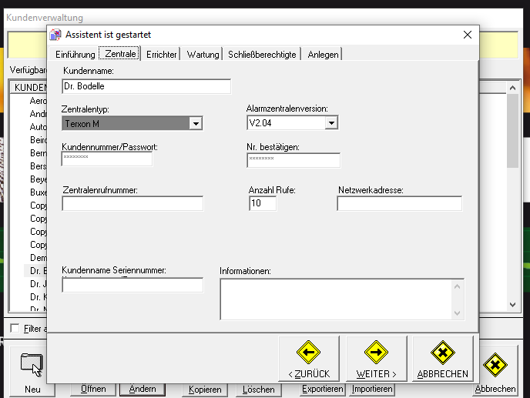Click the Löschen button

pos(258,390)
